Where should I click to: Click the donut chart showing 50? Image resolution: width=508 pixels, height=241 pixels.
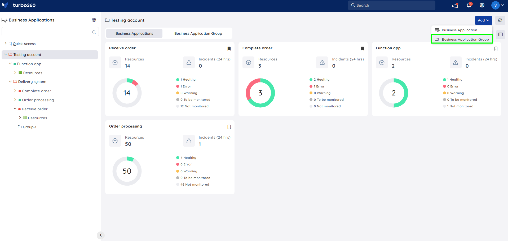click(127, 171)
